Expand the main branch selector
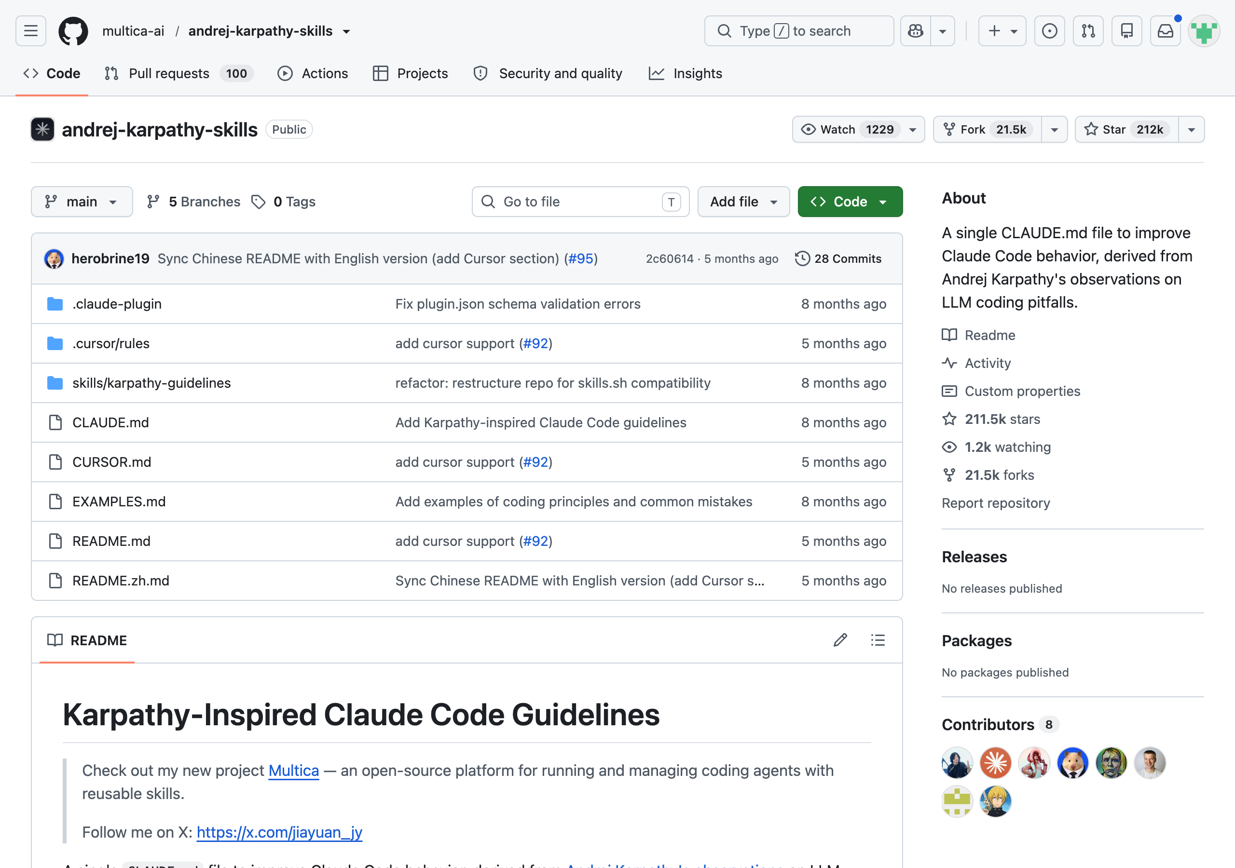Screen dimensions: 1235x868 [82, 202]
